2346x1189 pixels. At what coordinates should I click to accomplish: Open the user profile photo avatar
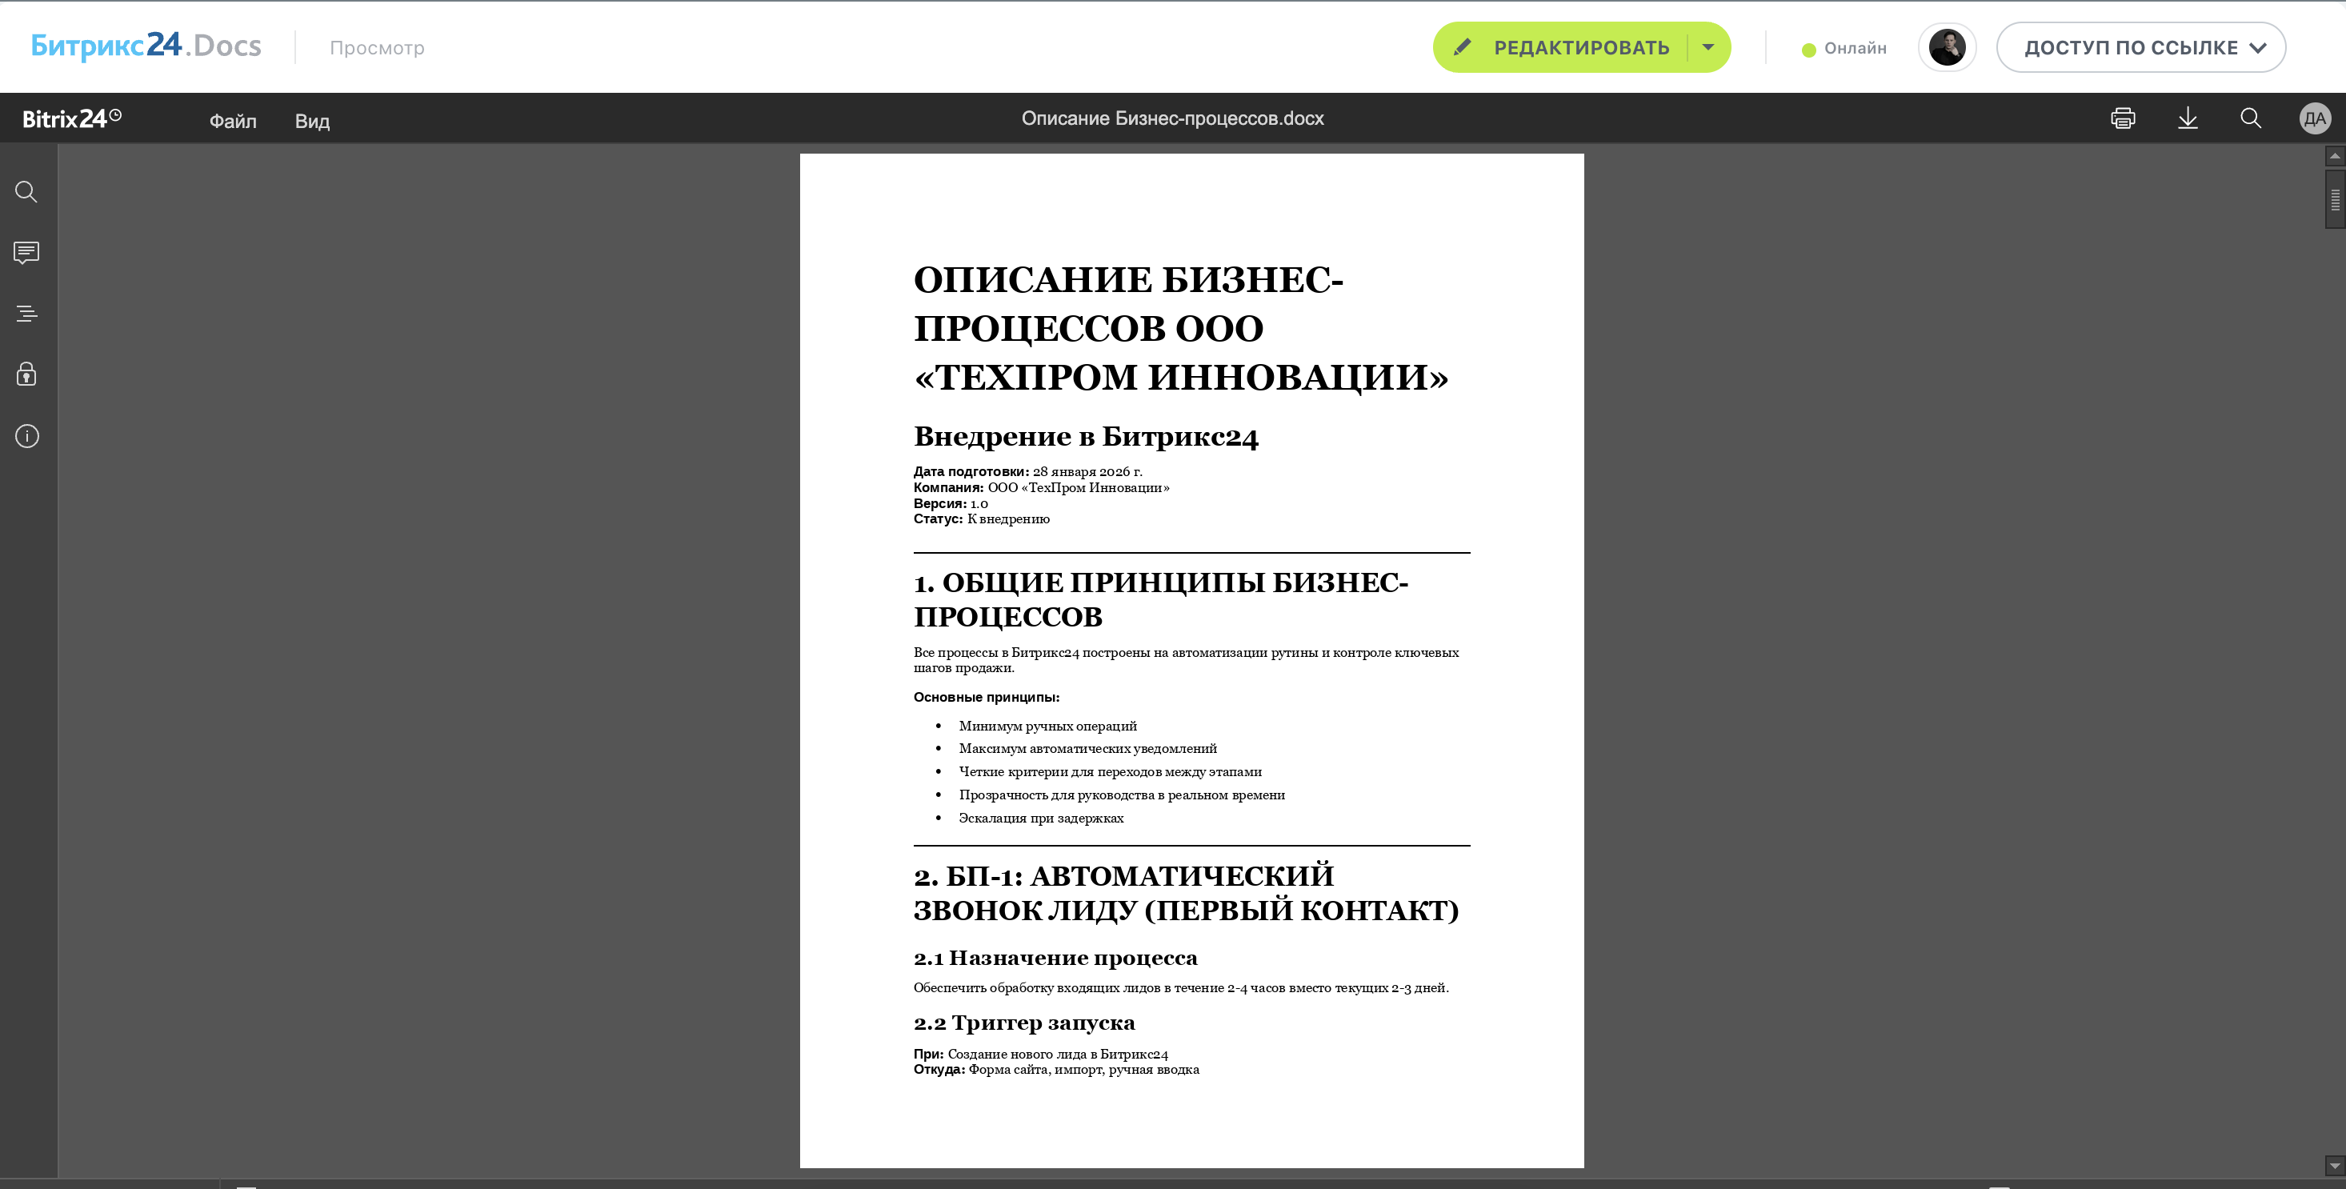1947,47
